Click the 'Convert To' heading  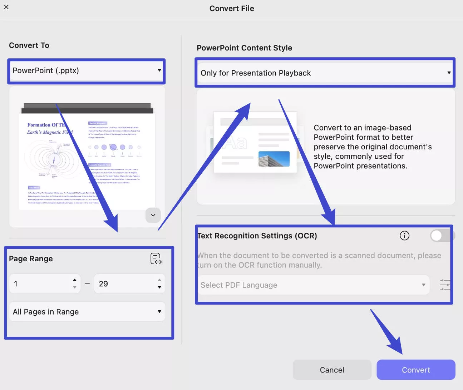click(x=29, y=45)
